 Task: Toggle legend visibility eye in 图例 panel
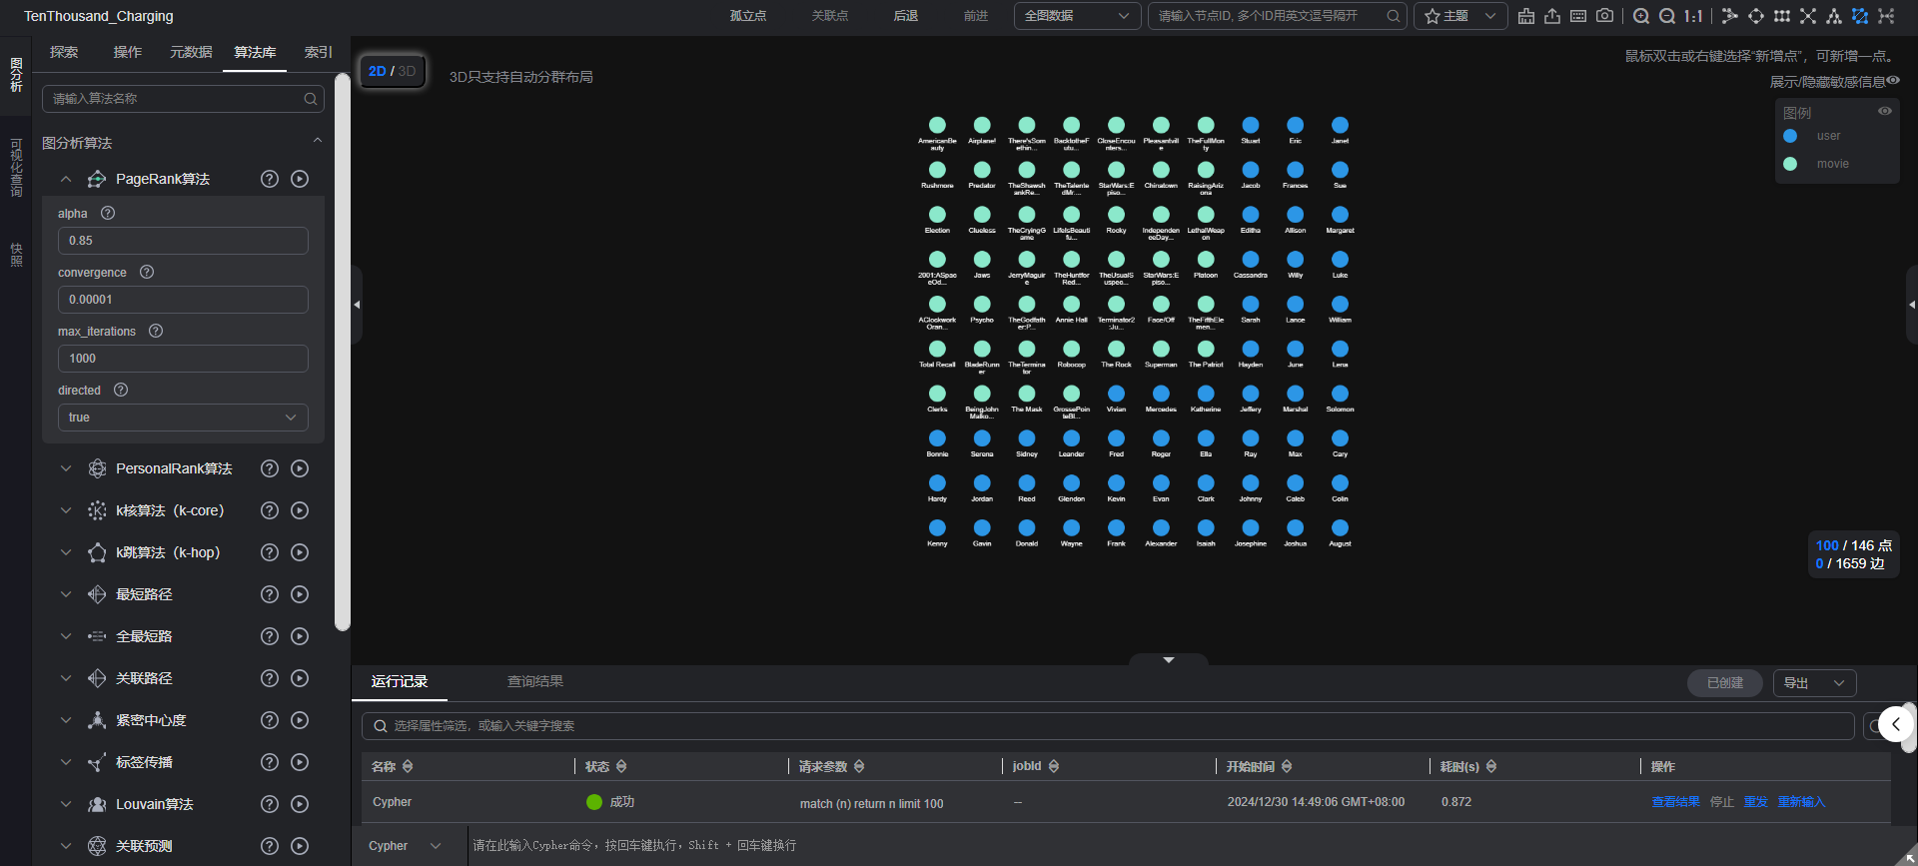[x=1885, y=111]
